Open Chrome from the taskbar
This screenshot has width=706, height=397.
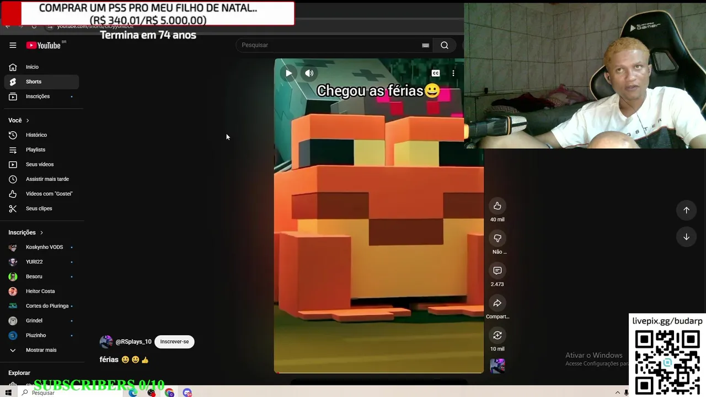click(x=169, y=393)
